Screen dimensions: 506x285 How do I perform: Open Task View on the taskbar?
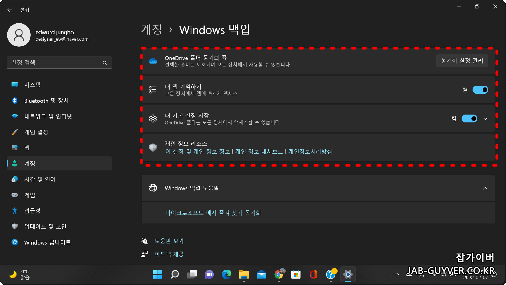click(192, 274)
